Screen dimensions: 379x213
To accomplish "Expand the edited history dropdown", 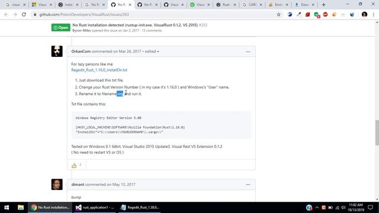I will pyautogui.click(x=152, y=51).
